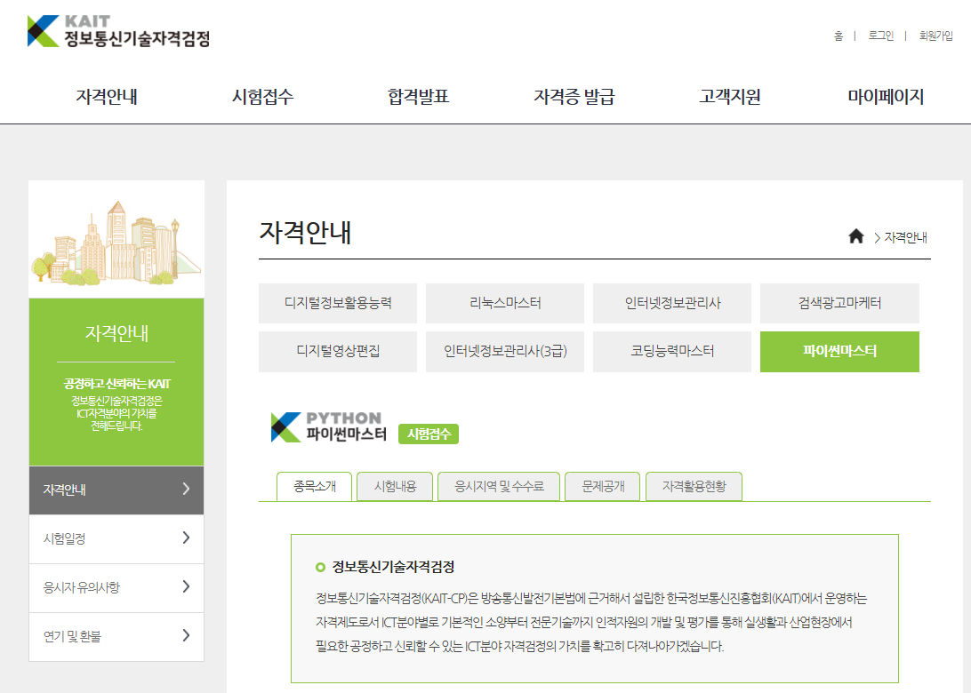Image resolution: width=971 pixels, height=693 pixels.
Task: Switch to the 자격활용현황 tab
Action: pos(694,486)
